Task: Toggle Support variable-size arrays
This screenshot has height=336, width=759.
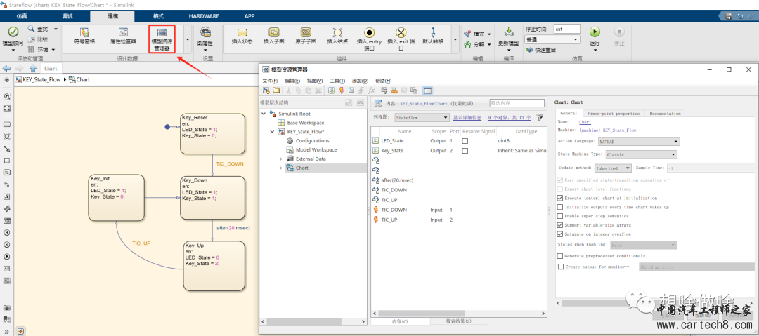Action: pyautogui.click(x=561, y=224)
